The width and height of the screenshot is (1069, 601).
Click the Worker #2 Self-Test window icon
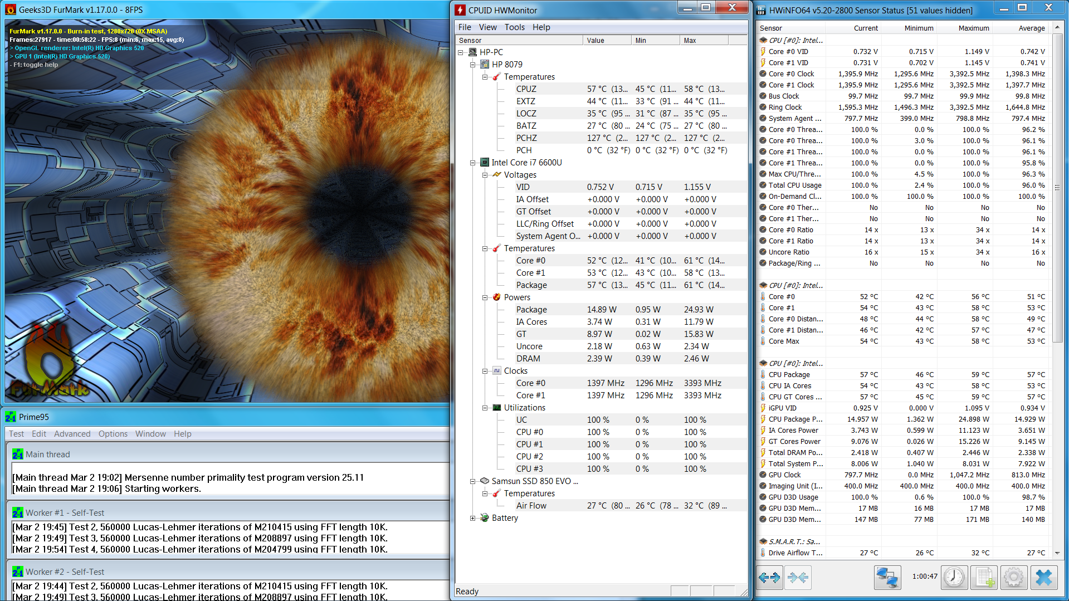(x=18, y=572)
